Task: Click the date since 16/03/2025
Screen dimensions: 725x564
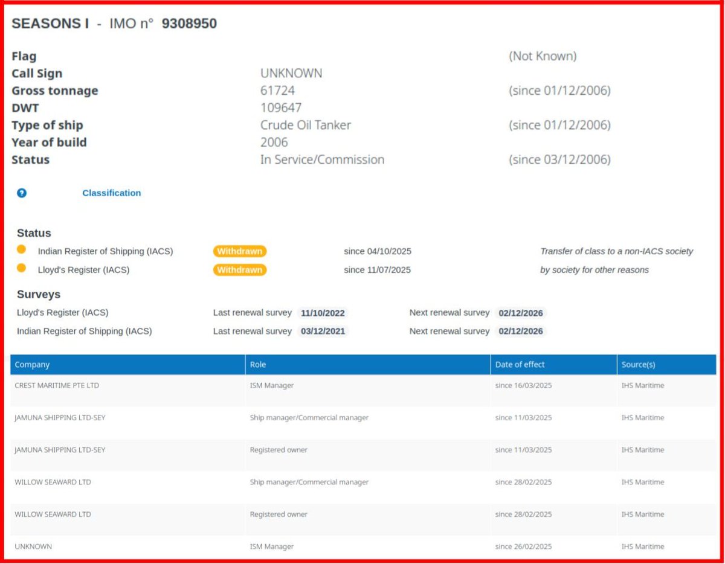Action: click(523, 385)
